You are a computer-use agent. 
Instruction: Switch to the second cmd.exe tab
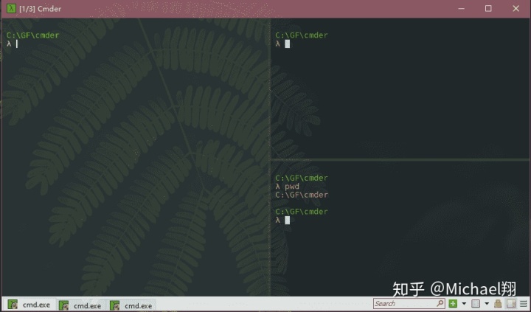pyautogui.click(x=80, y=305)
